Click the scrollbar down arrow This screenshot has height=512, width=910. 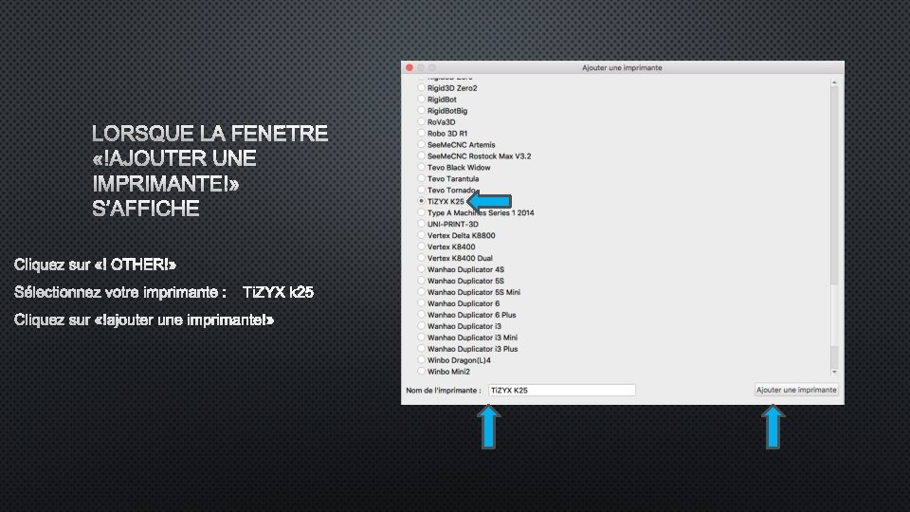coord(834,372)
